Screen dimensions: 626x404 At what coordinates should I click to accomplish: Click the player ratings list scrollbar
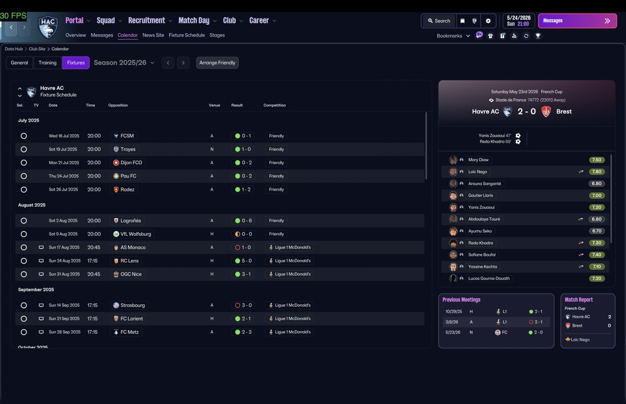tap(611, 199)
